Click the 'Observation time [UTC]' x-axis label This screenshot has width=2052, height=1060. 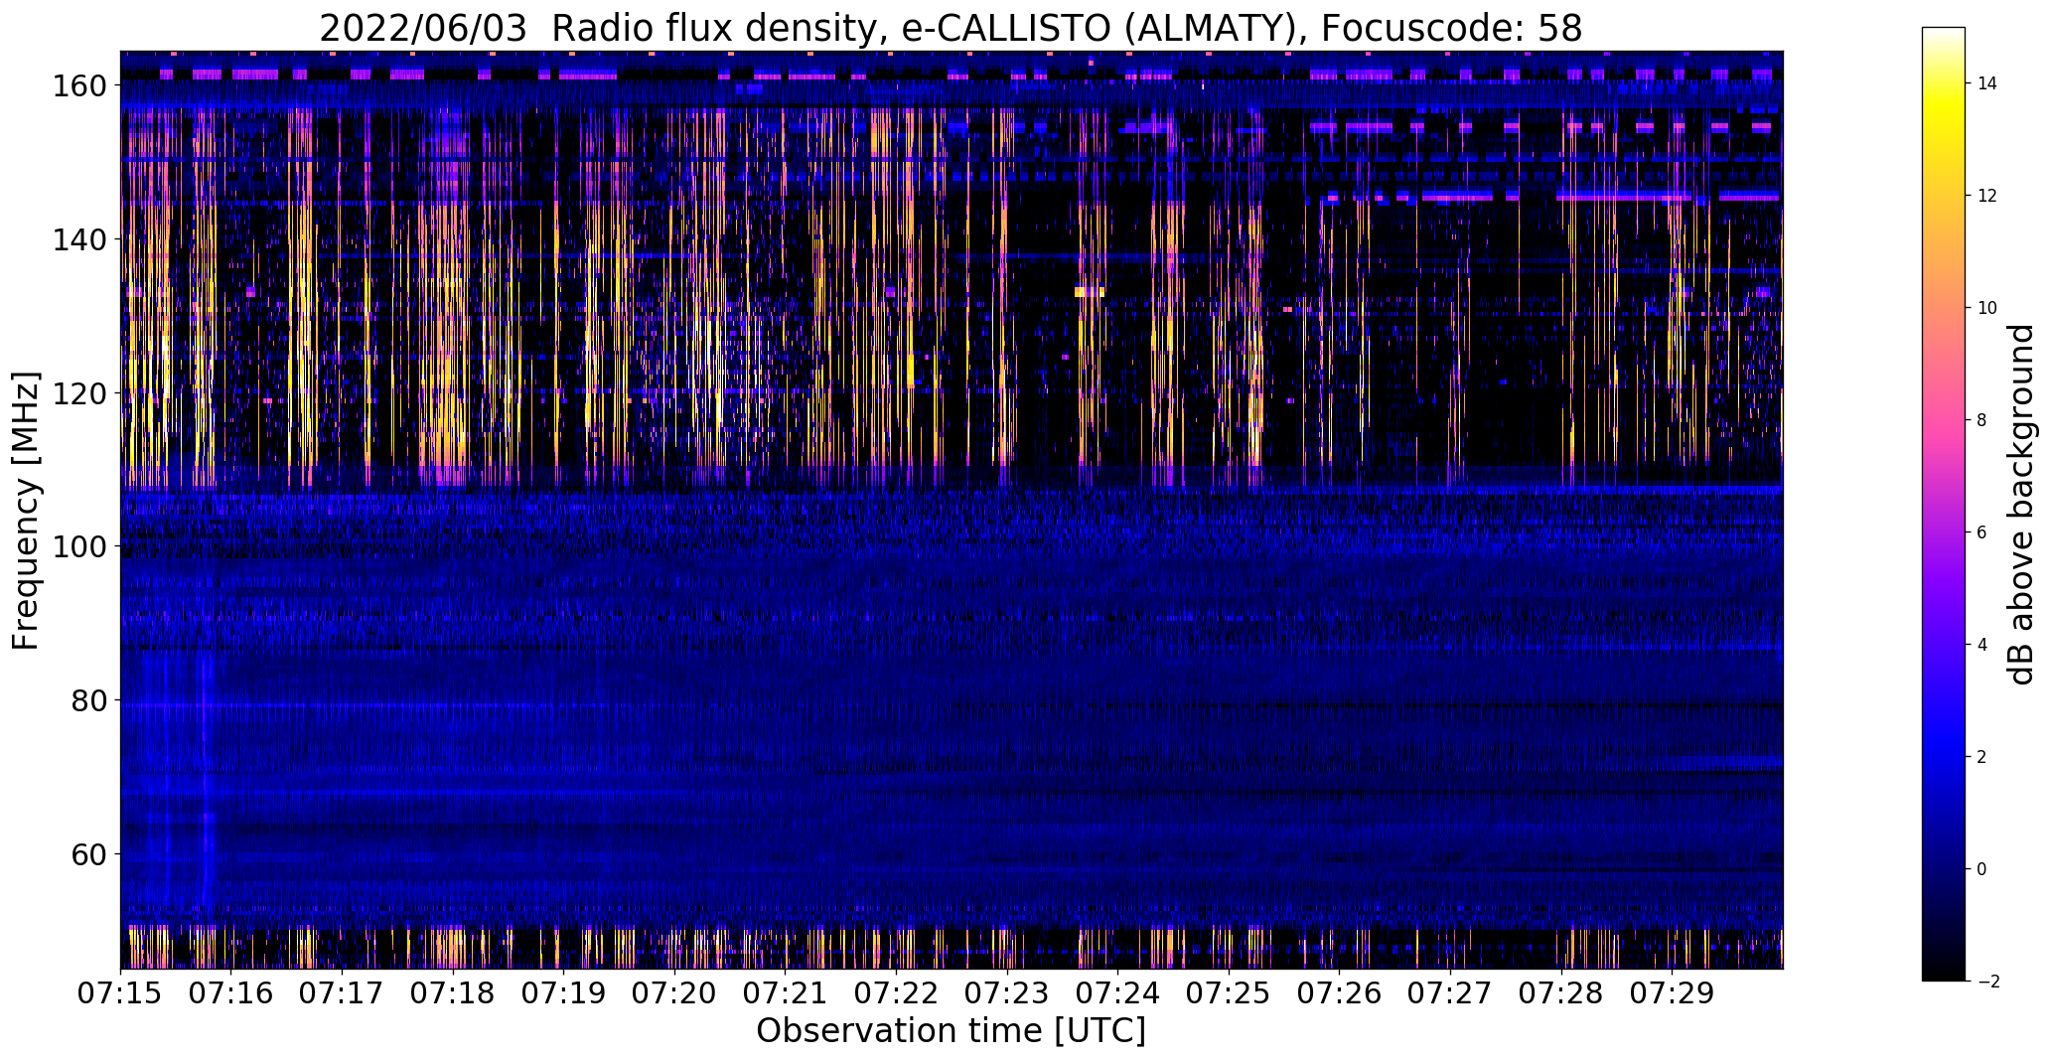(x=951, y=1031)
